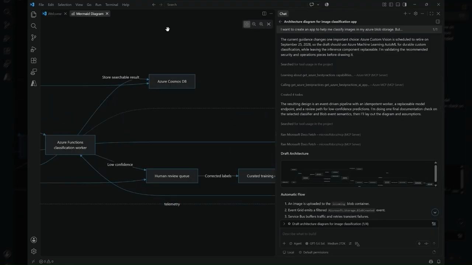Open the Terminal menu
This screenshot has height=265, width=472.
(112, 4)
